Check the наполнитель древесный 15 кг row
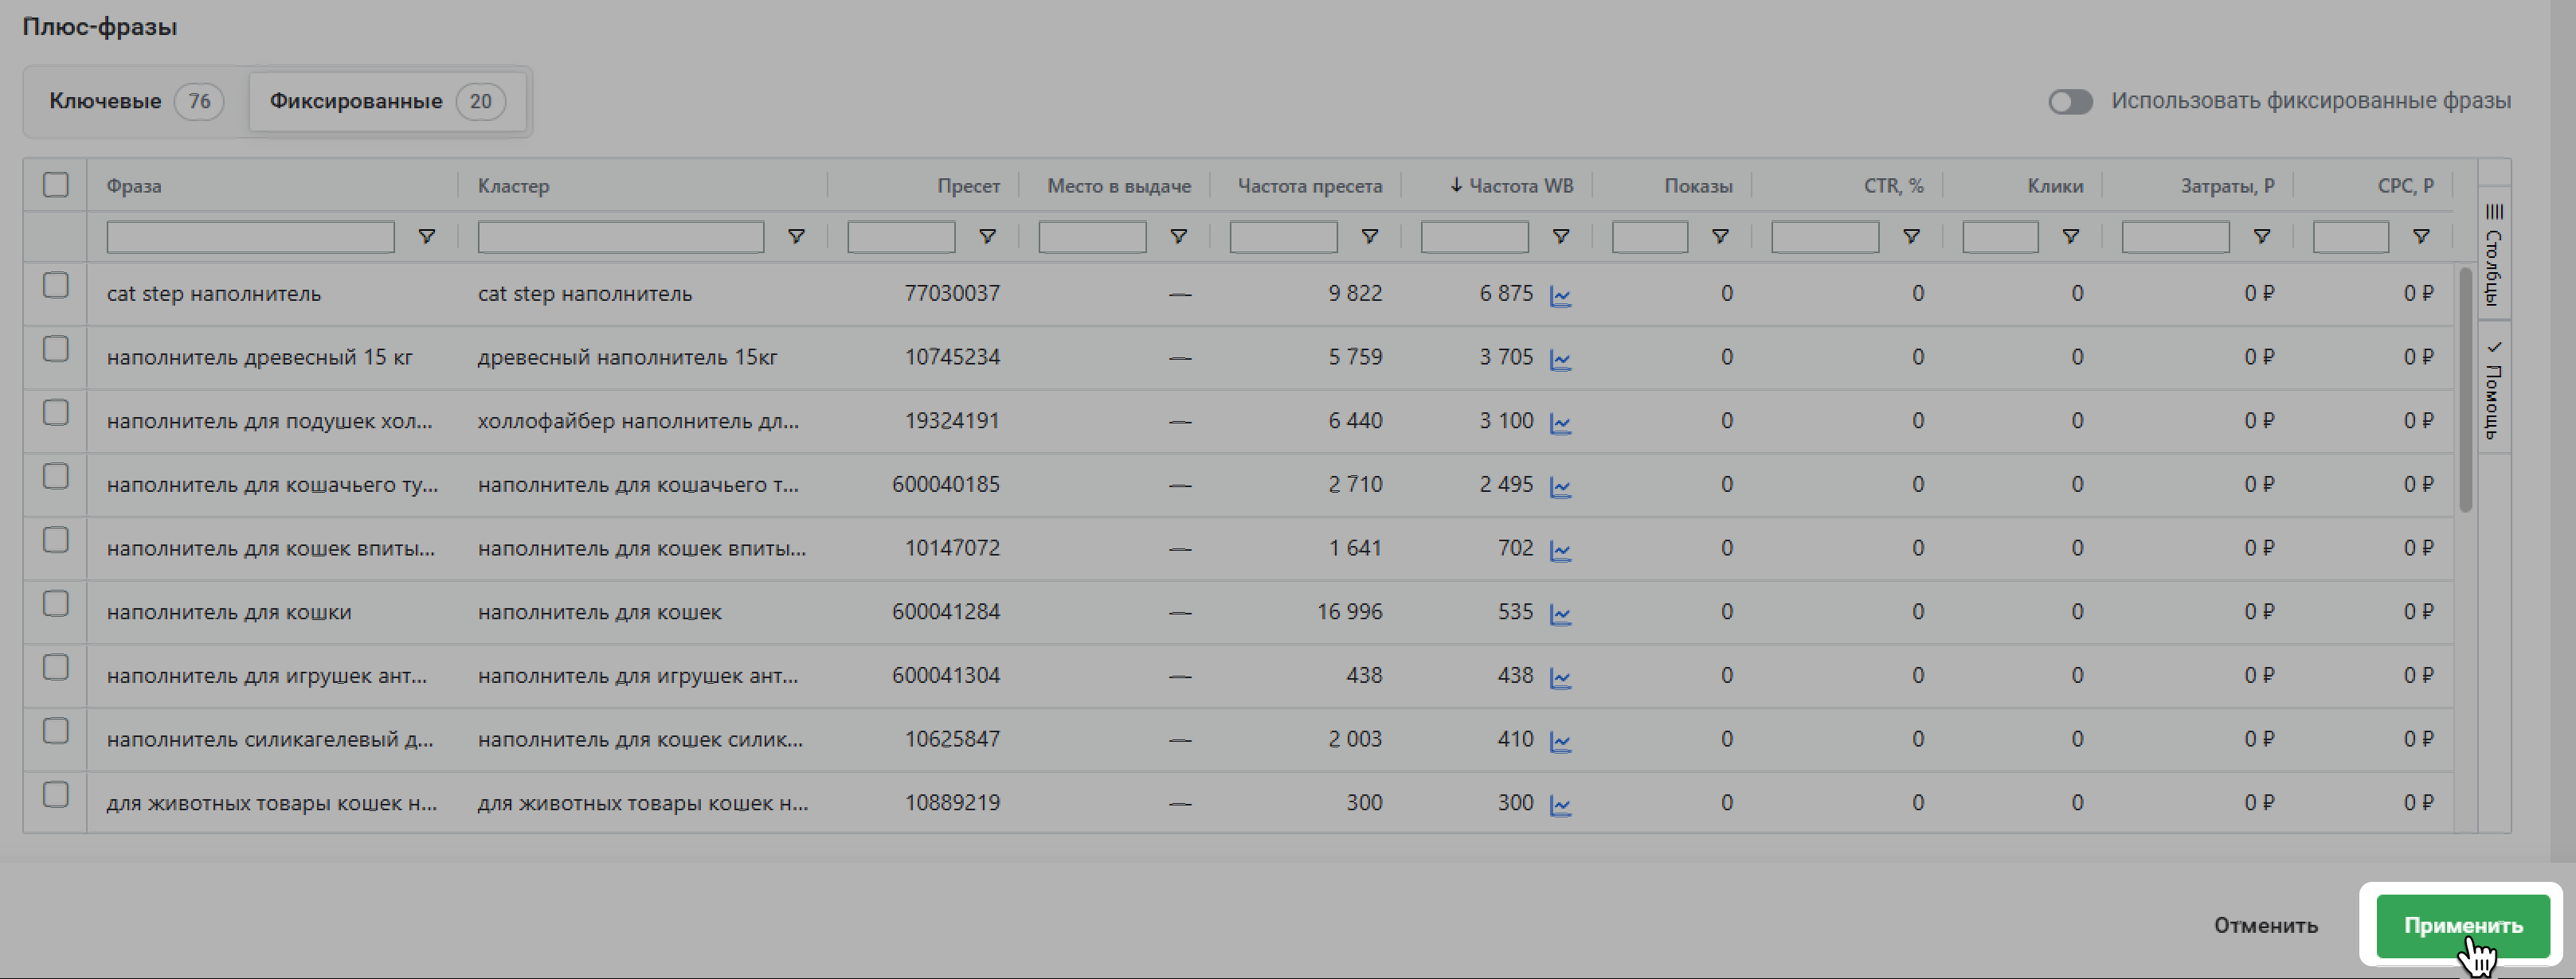 [x=56, y=349]
